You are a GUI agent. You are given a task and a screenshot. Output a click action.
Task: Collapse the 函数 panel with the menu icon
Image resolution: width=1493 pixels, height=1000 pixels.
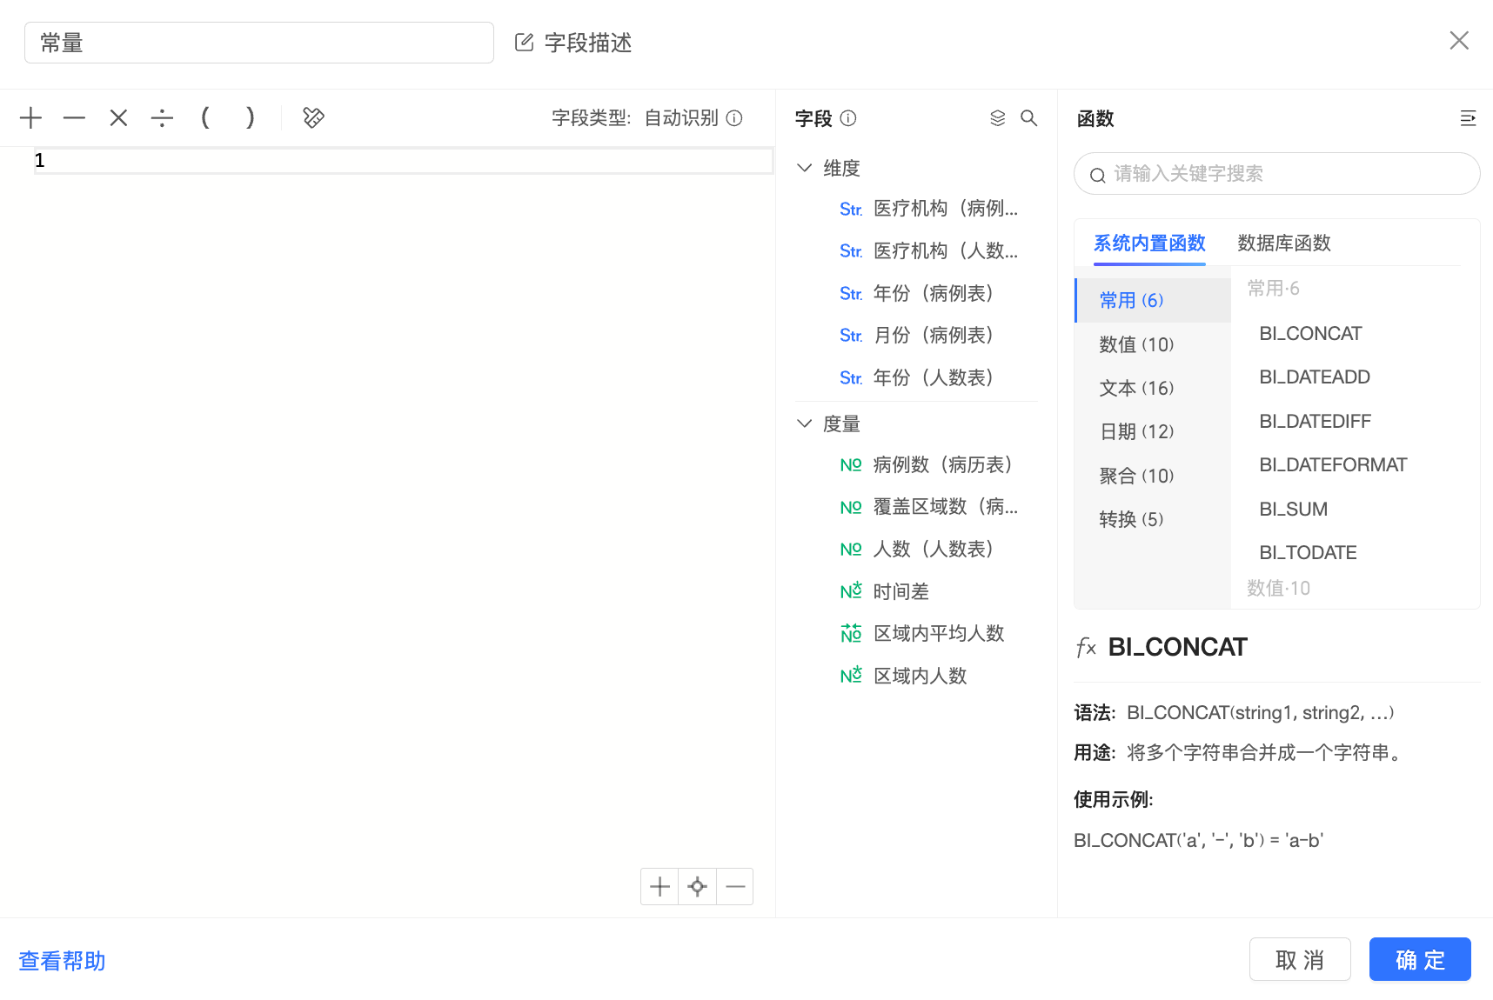tap(1468, 118)
